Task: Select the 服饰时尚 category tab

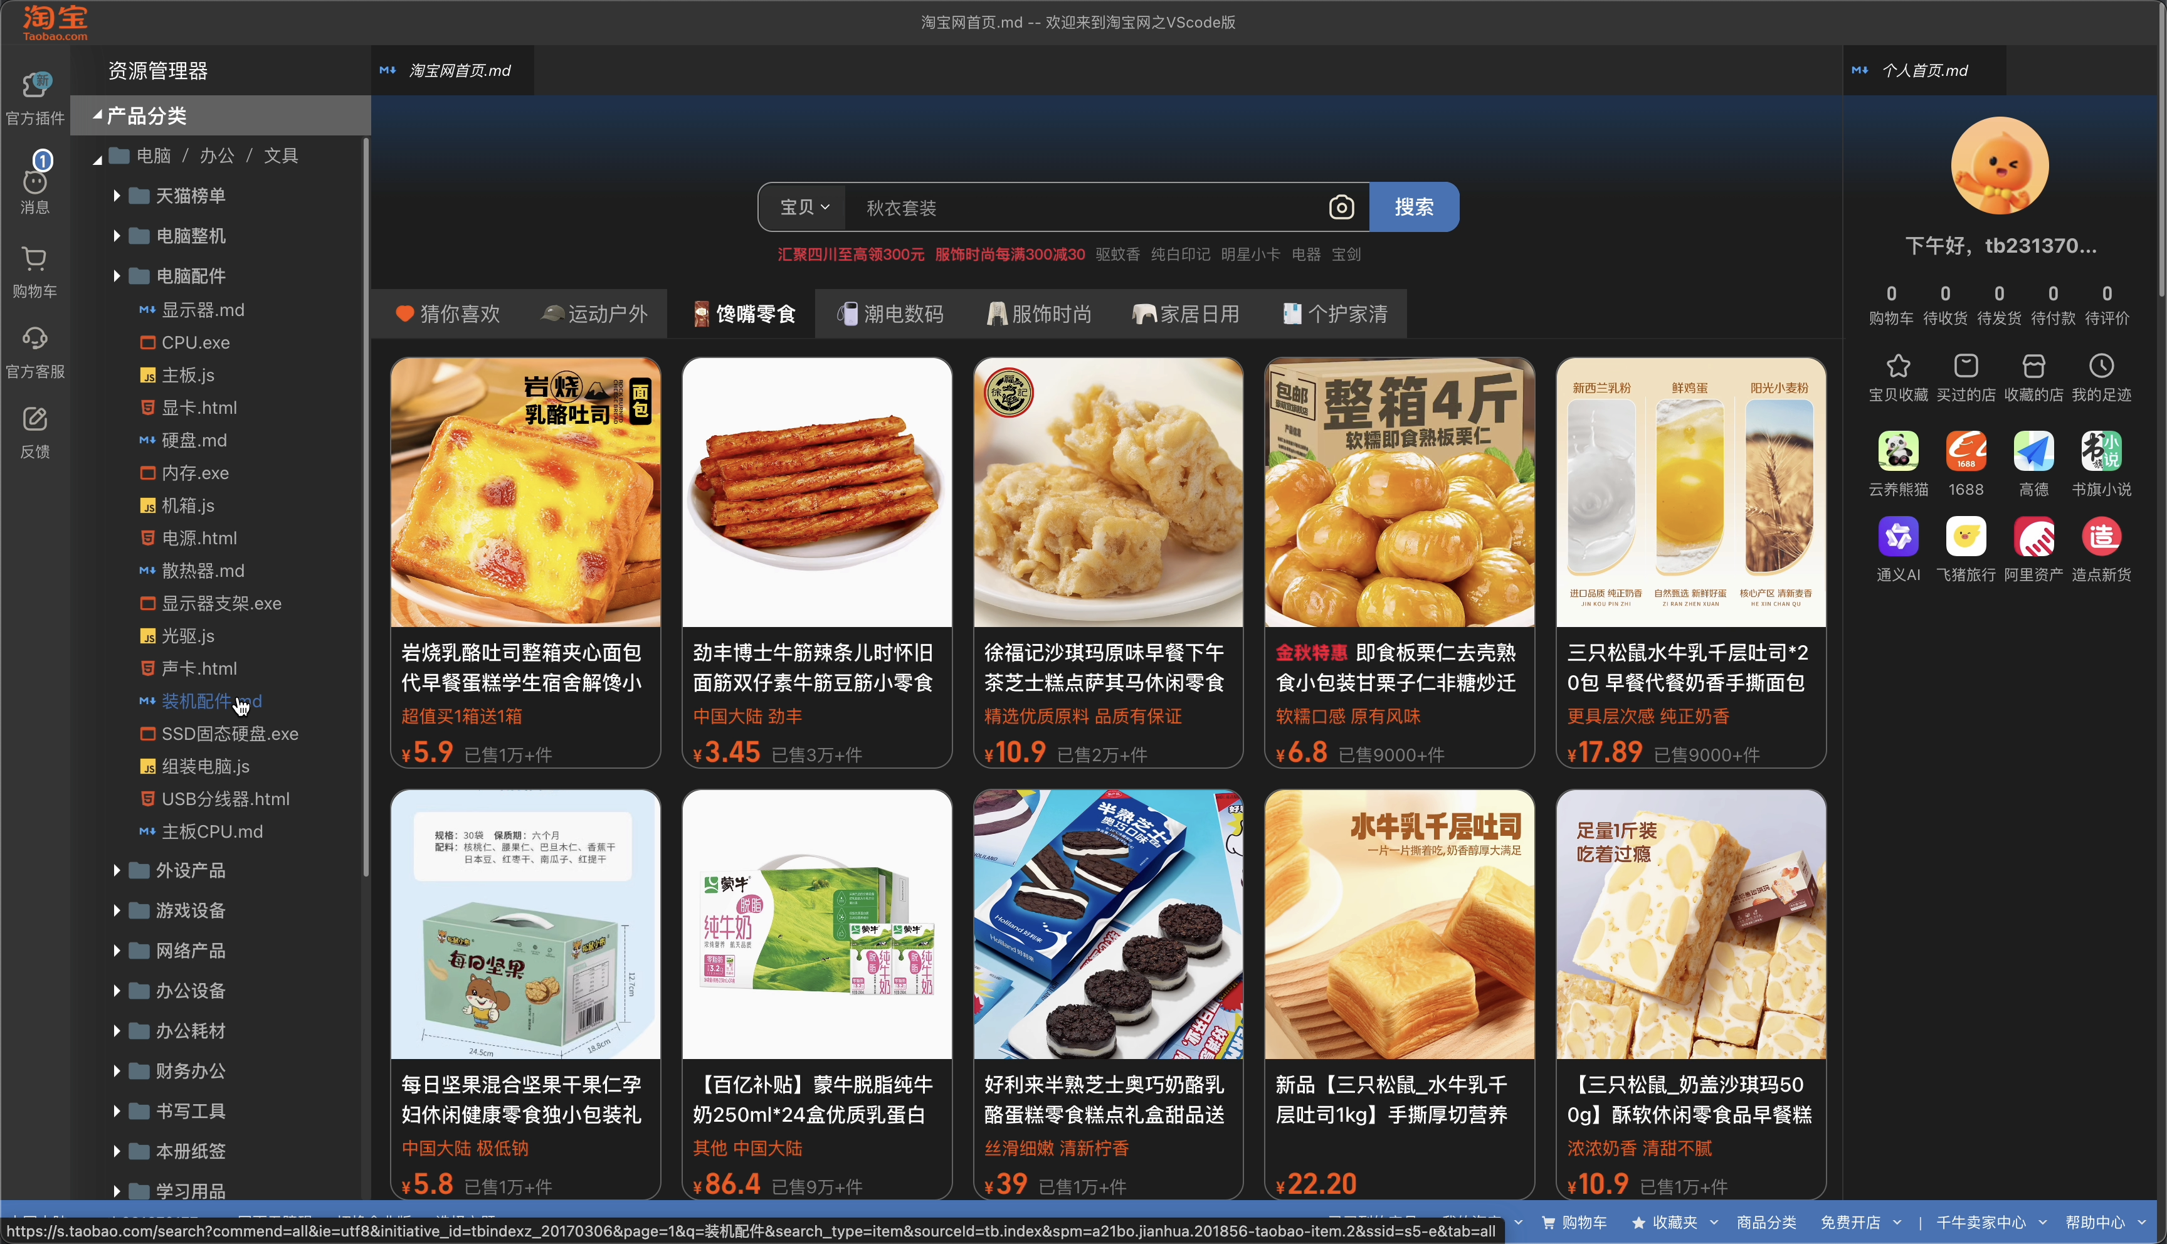Action: 1038,314
